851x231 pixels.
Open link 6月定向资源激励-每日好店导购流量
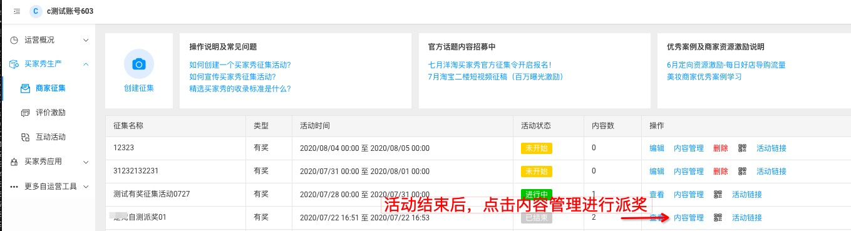click(726, 64)
